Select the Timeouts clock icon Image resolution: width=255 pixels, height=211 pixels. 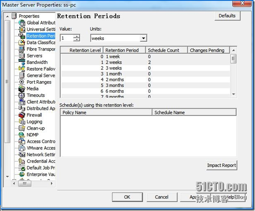point(22,95)
